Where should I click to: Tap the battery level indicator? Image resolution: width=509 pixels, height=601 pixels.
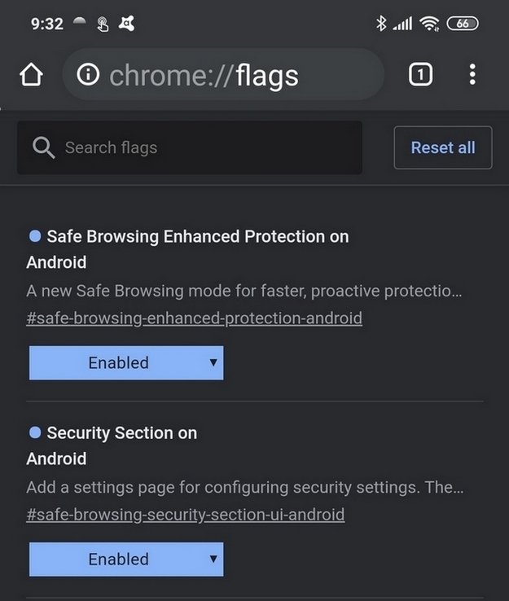(462, 24)
